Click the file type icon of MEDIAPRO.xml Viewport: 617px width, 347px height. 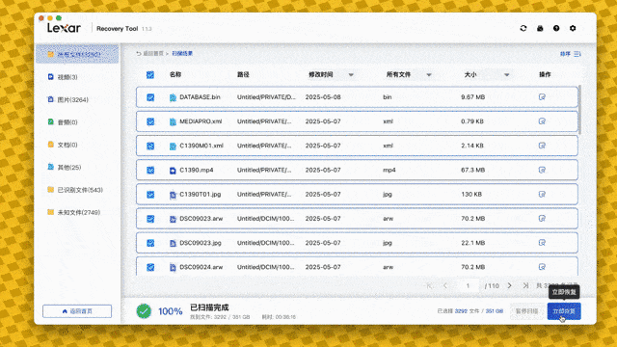pyautogui.click(x=173, y=122)
